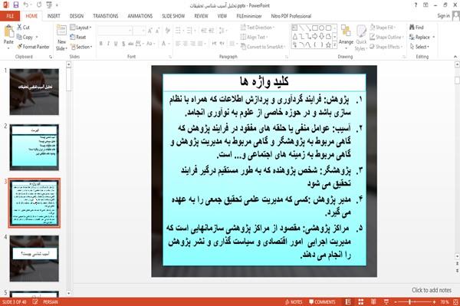The width and height of the screenshot is (460, 306).
Task: Open Comments pane from status bar
Action: click(x=322, y=302)
